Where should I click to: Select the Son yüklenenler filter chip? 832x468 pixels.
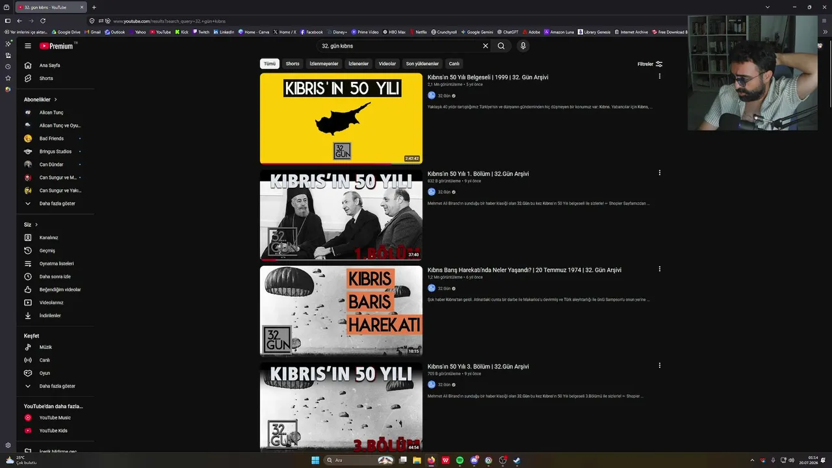click(x=422, y=64)
